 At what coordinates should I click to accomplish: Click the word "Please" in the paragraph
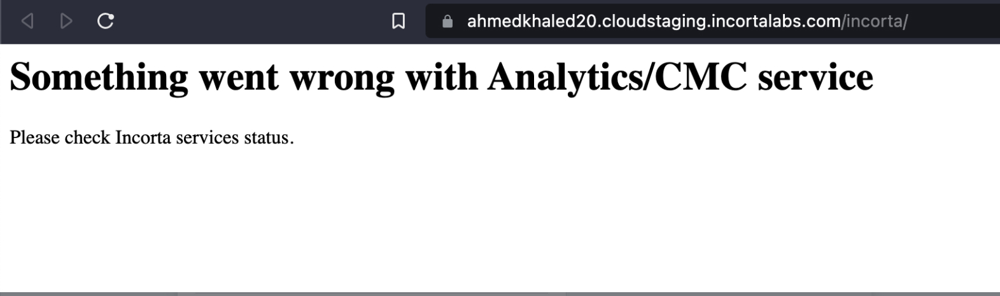point(34,137)
